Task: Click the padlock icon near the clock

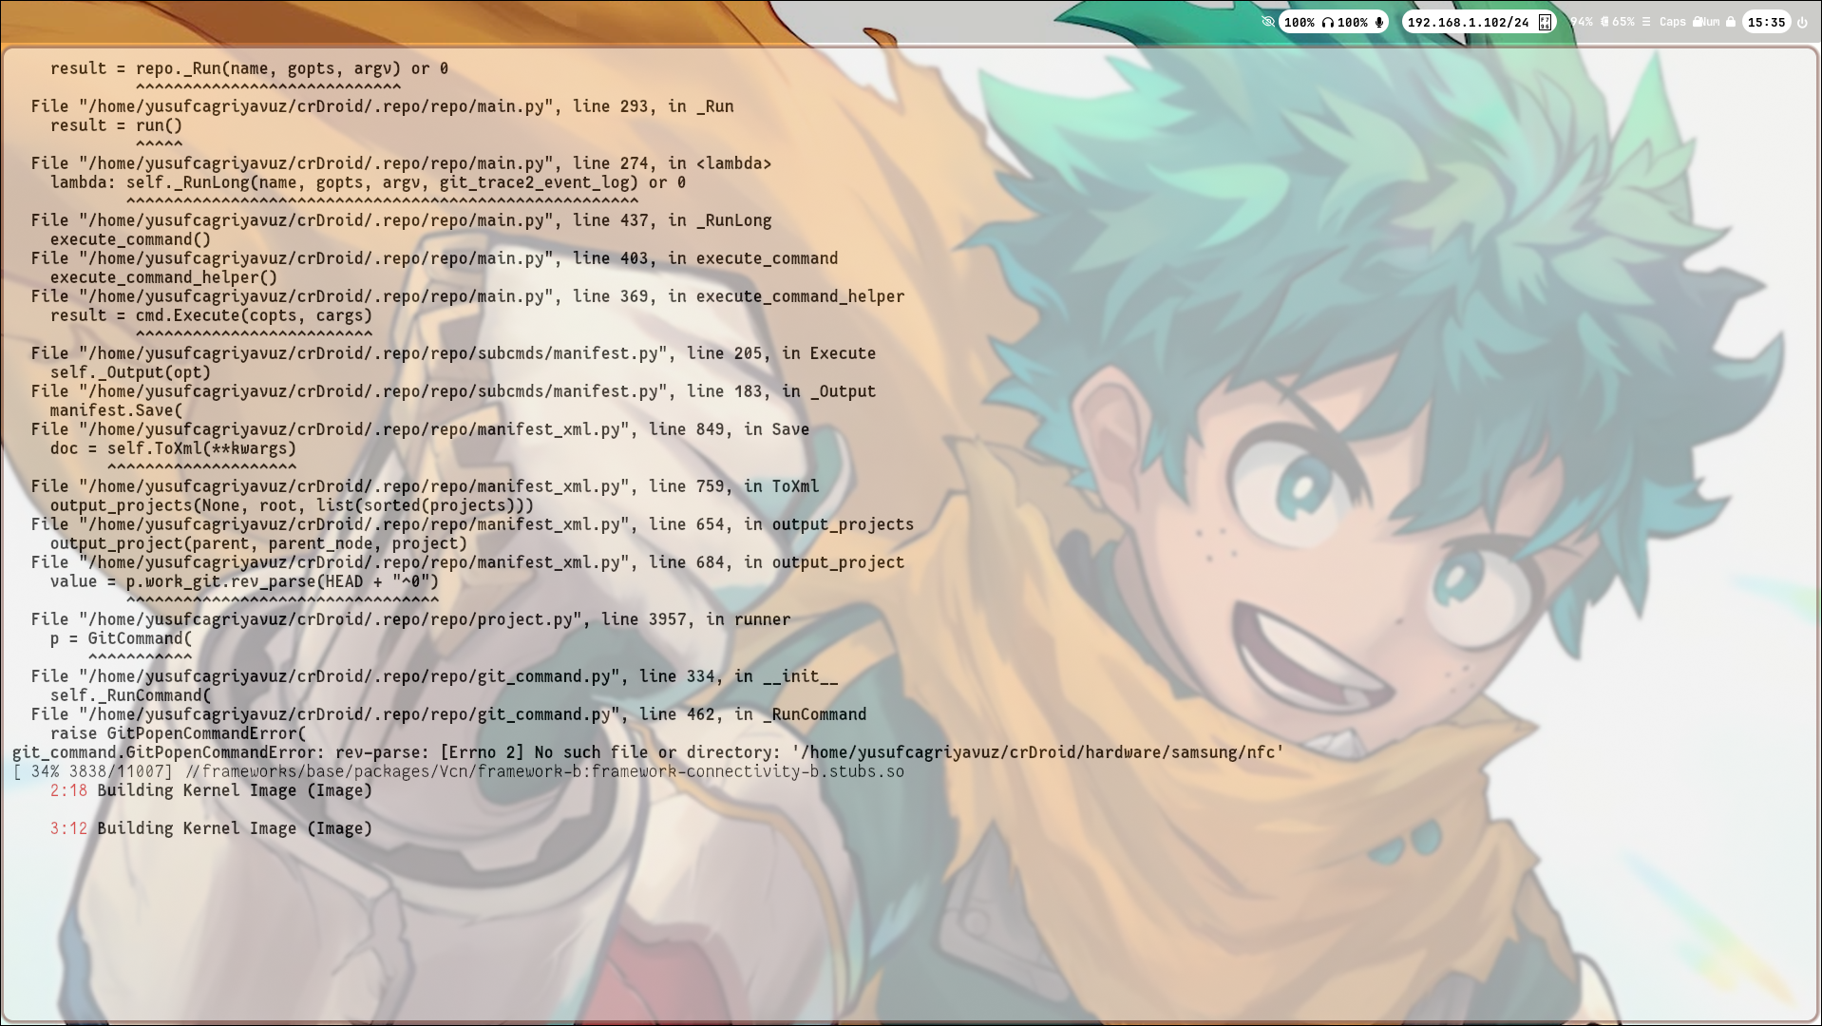Action: (x=1731, y=22)
